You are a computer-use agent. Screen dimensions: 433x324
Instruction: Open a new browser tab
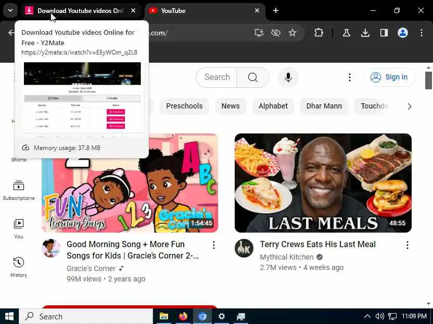coord(276,10)
